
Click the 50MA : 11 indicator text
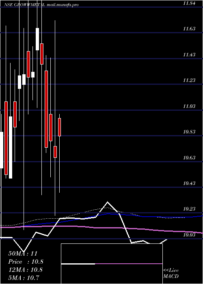pyautogui.click(x=24, y=254)
